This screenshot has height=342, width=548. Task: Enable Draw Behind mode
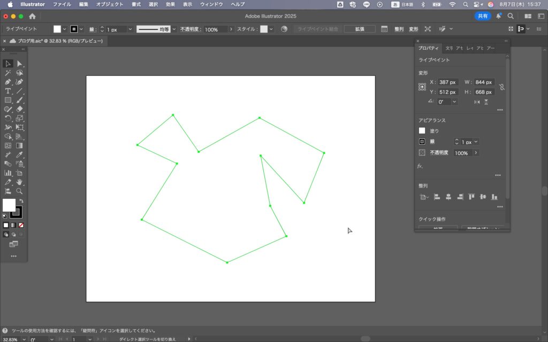(x=13, y=234)
